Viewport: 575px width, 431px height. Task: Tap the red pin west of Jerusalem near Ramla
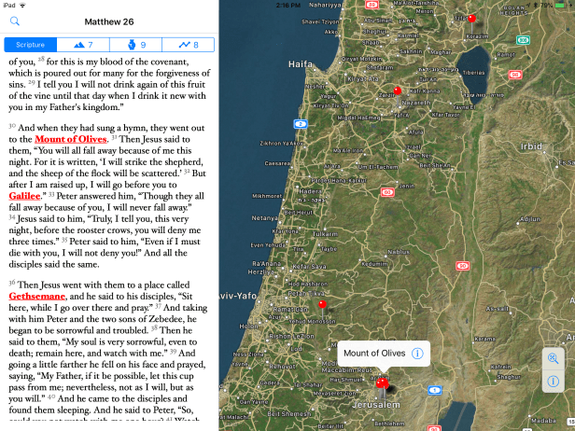(x=322, y=304)
